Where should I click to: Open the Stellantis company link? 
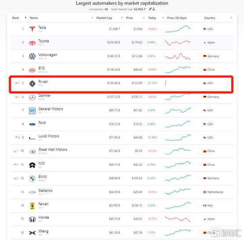coord(45,191)
